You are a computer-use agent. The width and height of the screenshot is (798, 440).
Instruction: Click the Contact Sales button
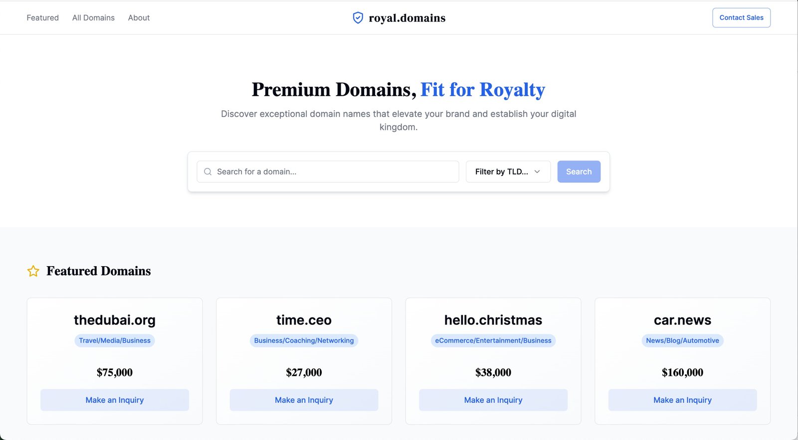pyautogui.click(x=741, y=17)
